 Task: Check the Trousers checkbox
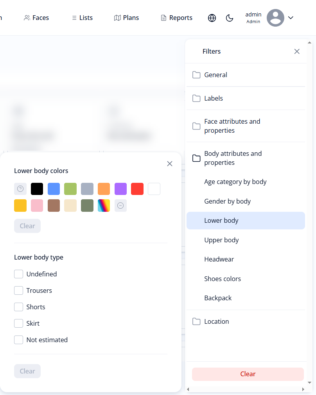[x=18, y=290]
